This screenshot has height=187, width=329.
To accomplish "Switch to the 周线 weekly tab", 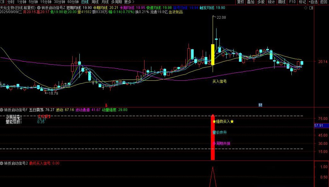I will pos(95,2).
